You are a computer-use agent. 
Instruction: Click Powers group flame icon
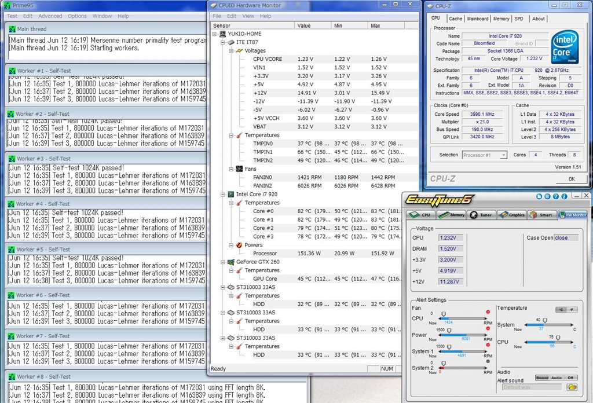[239, 245]
